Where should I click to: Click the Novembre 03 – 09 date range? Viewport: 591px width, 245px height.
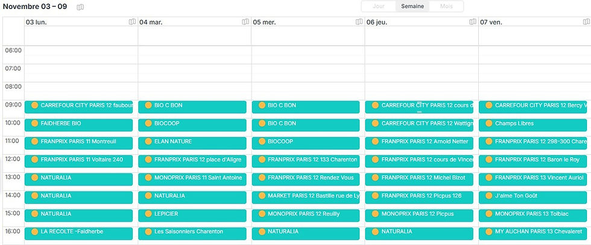point(35,7)
